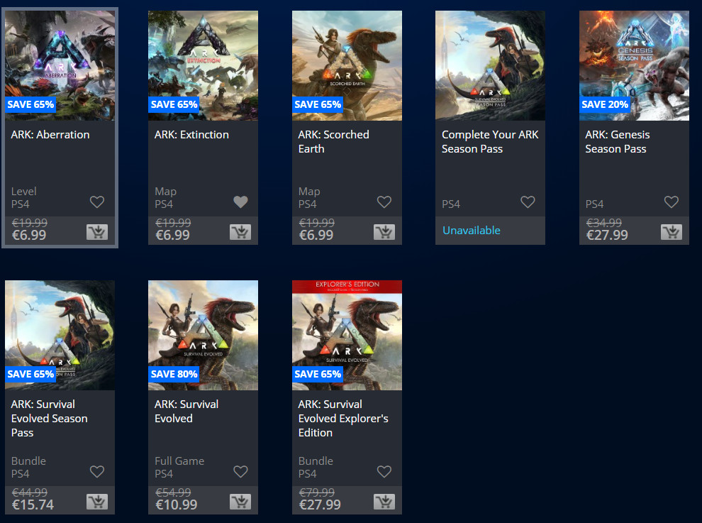The height and width of the screenshot is (523, 702).
Task: Add ARK: Extinction to cart
Action: click(240, 232)
